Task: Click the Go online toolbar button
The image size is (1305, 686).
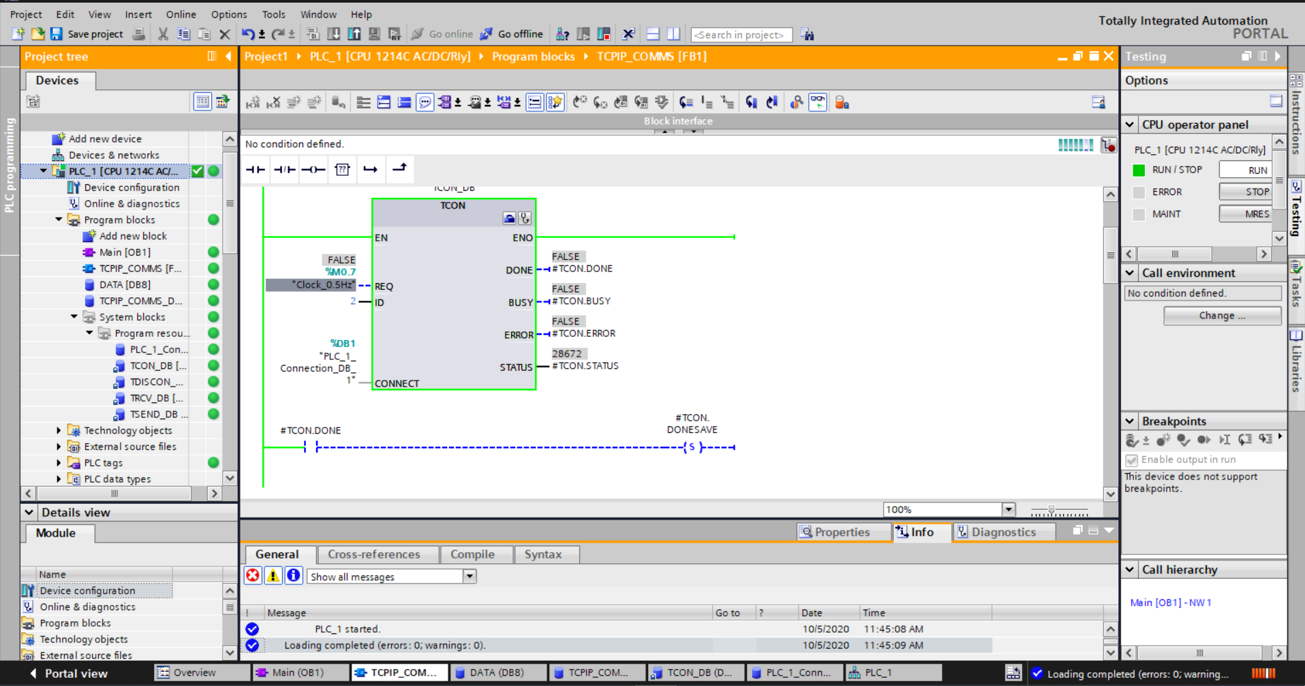Action: click(442, 34)
